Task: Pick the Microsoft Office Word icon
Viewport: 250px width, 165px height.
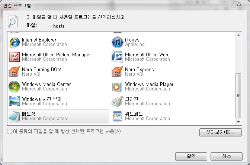Action: (117, 57)
